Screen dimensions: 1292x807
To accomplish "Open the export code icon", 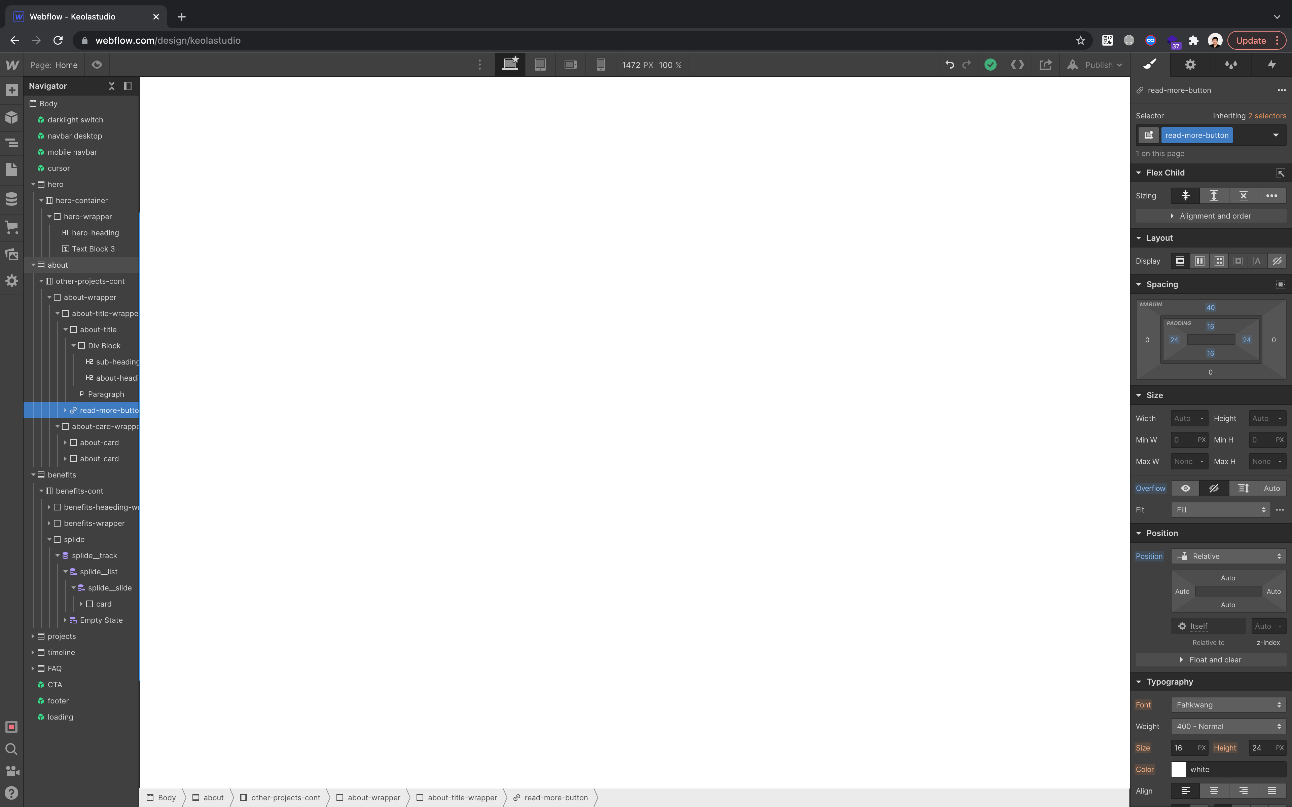I will pyautogui.click(x=1017, y=65).
